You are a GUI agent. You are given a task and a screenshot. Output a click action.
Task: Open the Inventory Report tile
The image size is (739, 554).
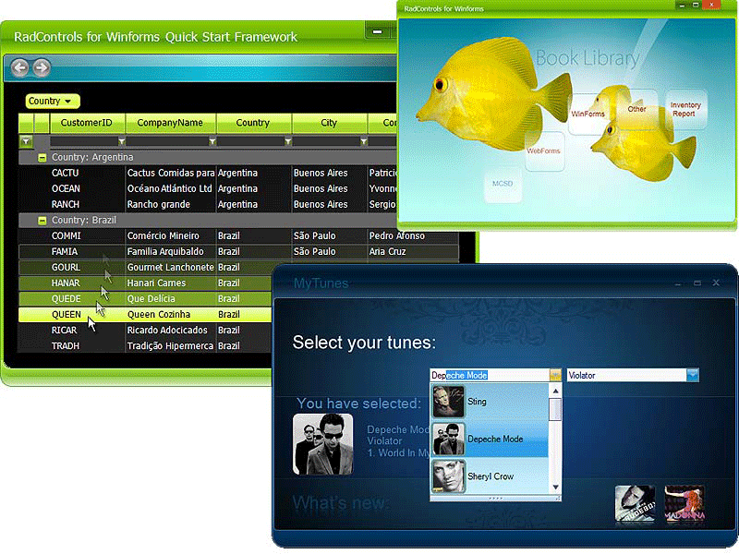click(x=684, y=110)
